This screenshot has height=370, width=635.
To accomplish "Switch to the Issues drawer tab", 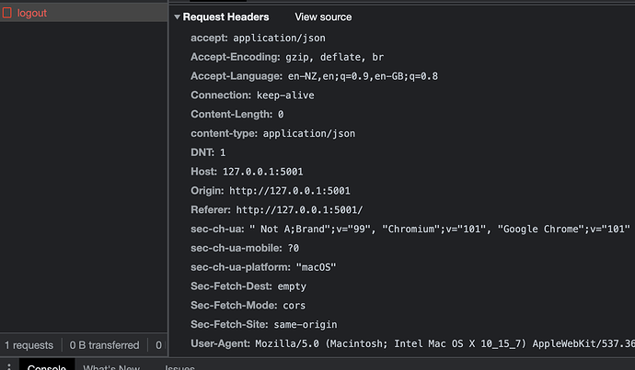I will pyautogui.click(x=179, y=367).
